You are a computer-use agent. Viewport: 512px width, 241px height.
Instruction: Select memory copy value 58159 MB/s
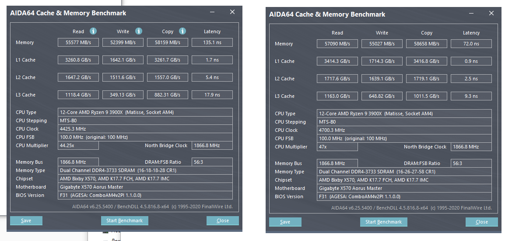168,42
